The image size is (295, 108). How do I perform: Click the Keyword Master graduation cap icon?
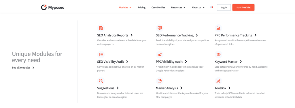pyautogui.click(x=218, y=54)
